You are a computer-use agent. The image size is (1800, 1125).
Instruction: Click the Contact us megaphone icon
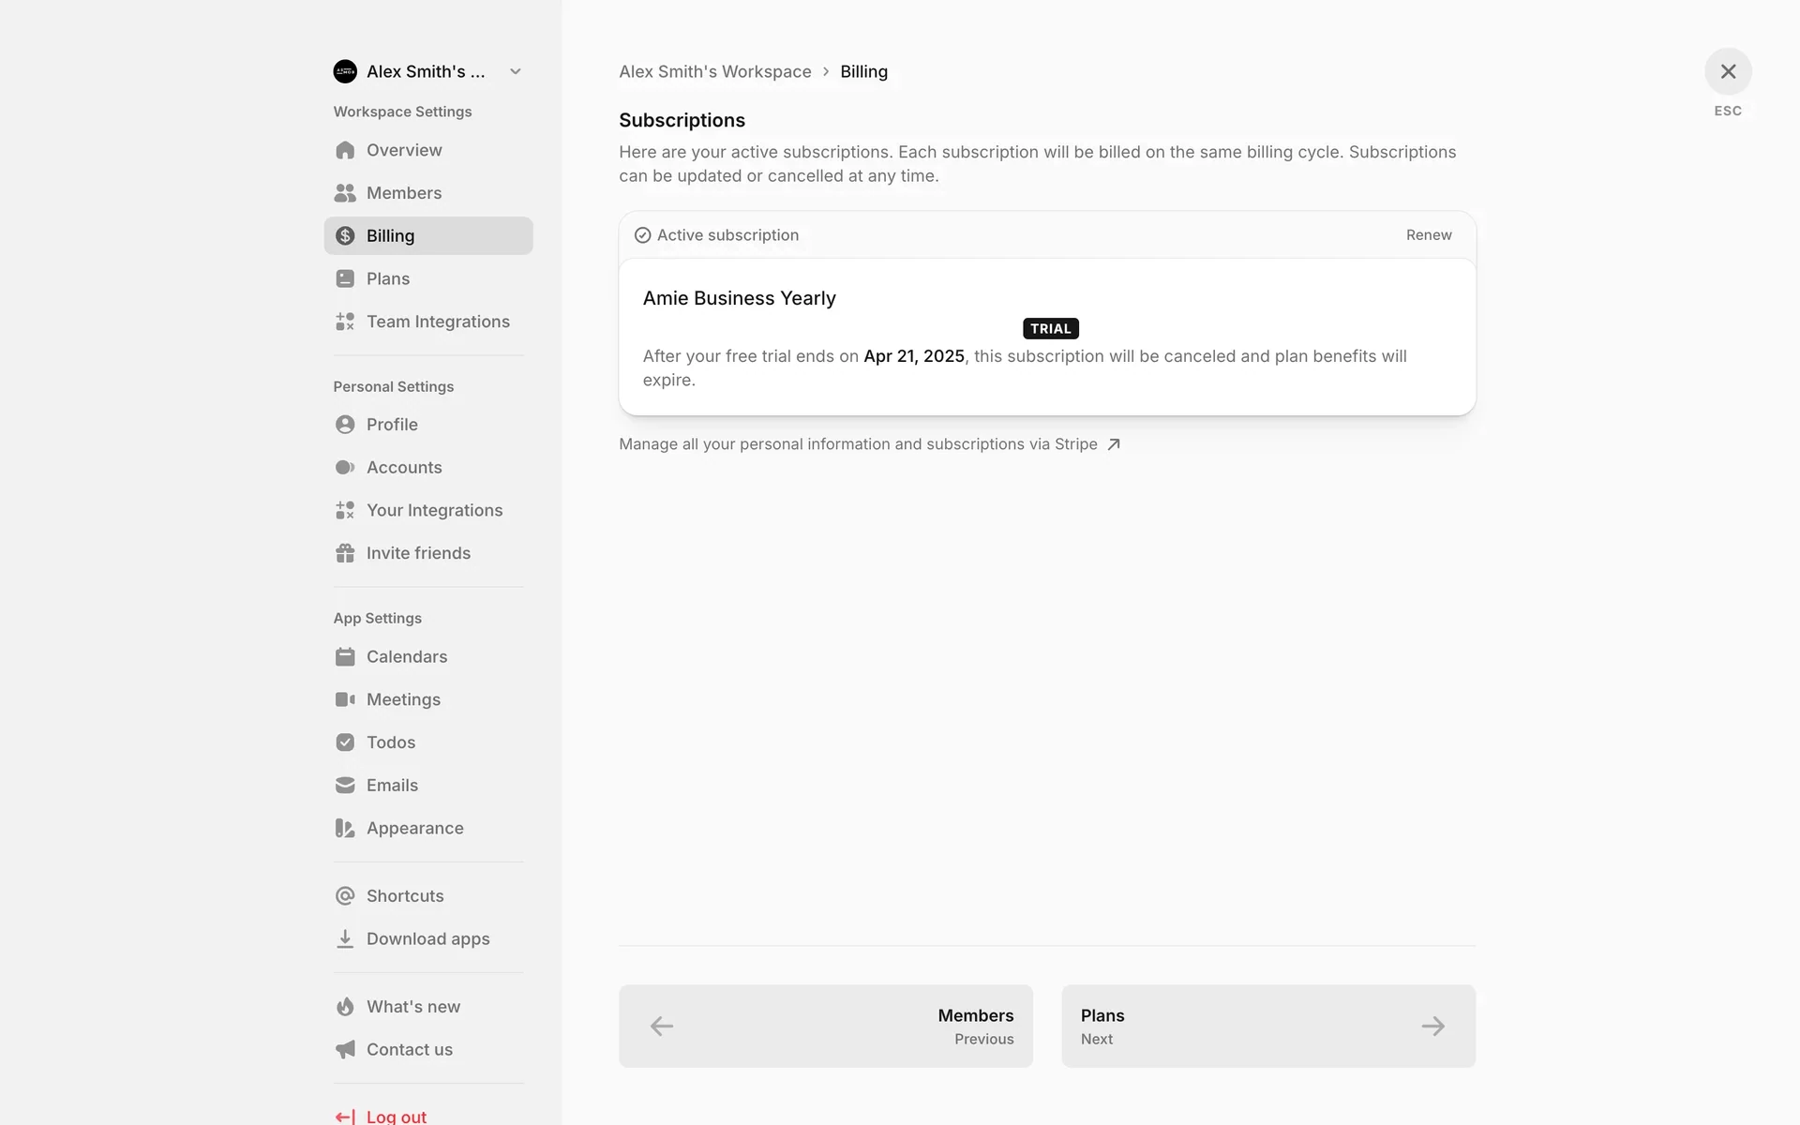click(x=345, y=1049)
